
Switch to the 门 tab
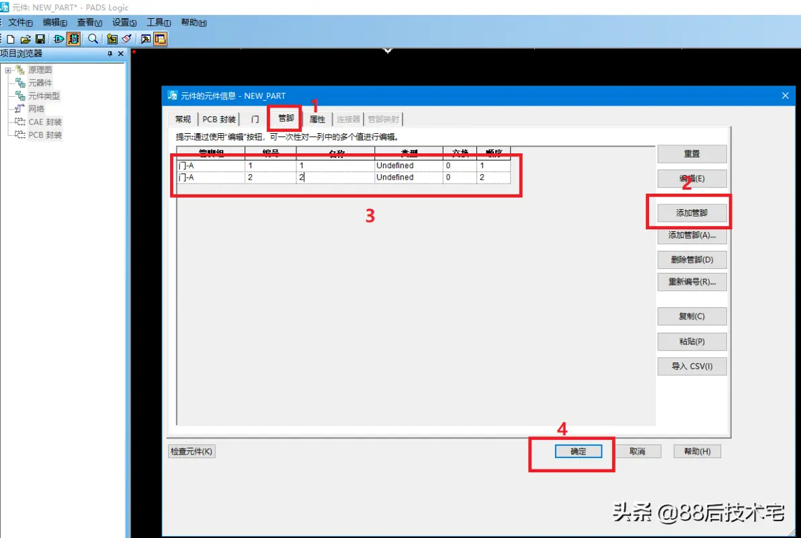coord(255,119)
